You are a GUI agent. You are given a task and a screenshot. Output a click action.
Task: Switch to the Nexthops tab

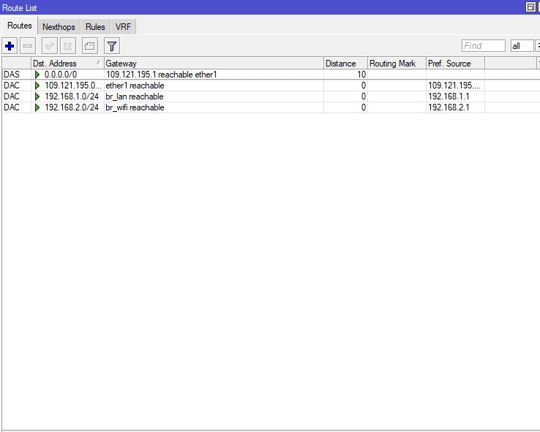coord(59,27)
